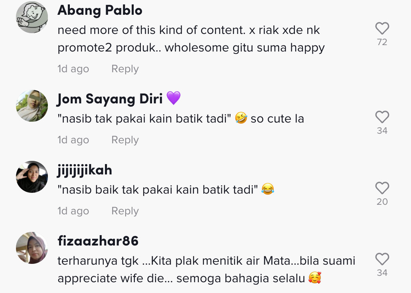Click the rolling laughing emoji in comment
This screenshot has height=293, width=411.
click(x=241, y=119)
